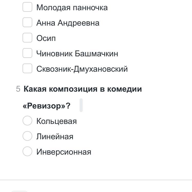The height and width of the screenshot is (192, 192).
Task: Click the Линейная option text
Action: pyautogui.click(x=55, y=137)
